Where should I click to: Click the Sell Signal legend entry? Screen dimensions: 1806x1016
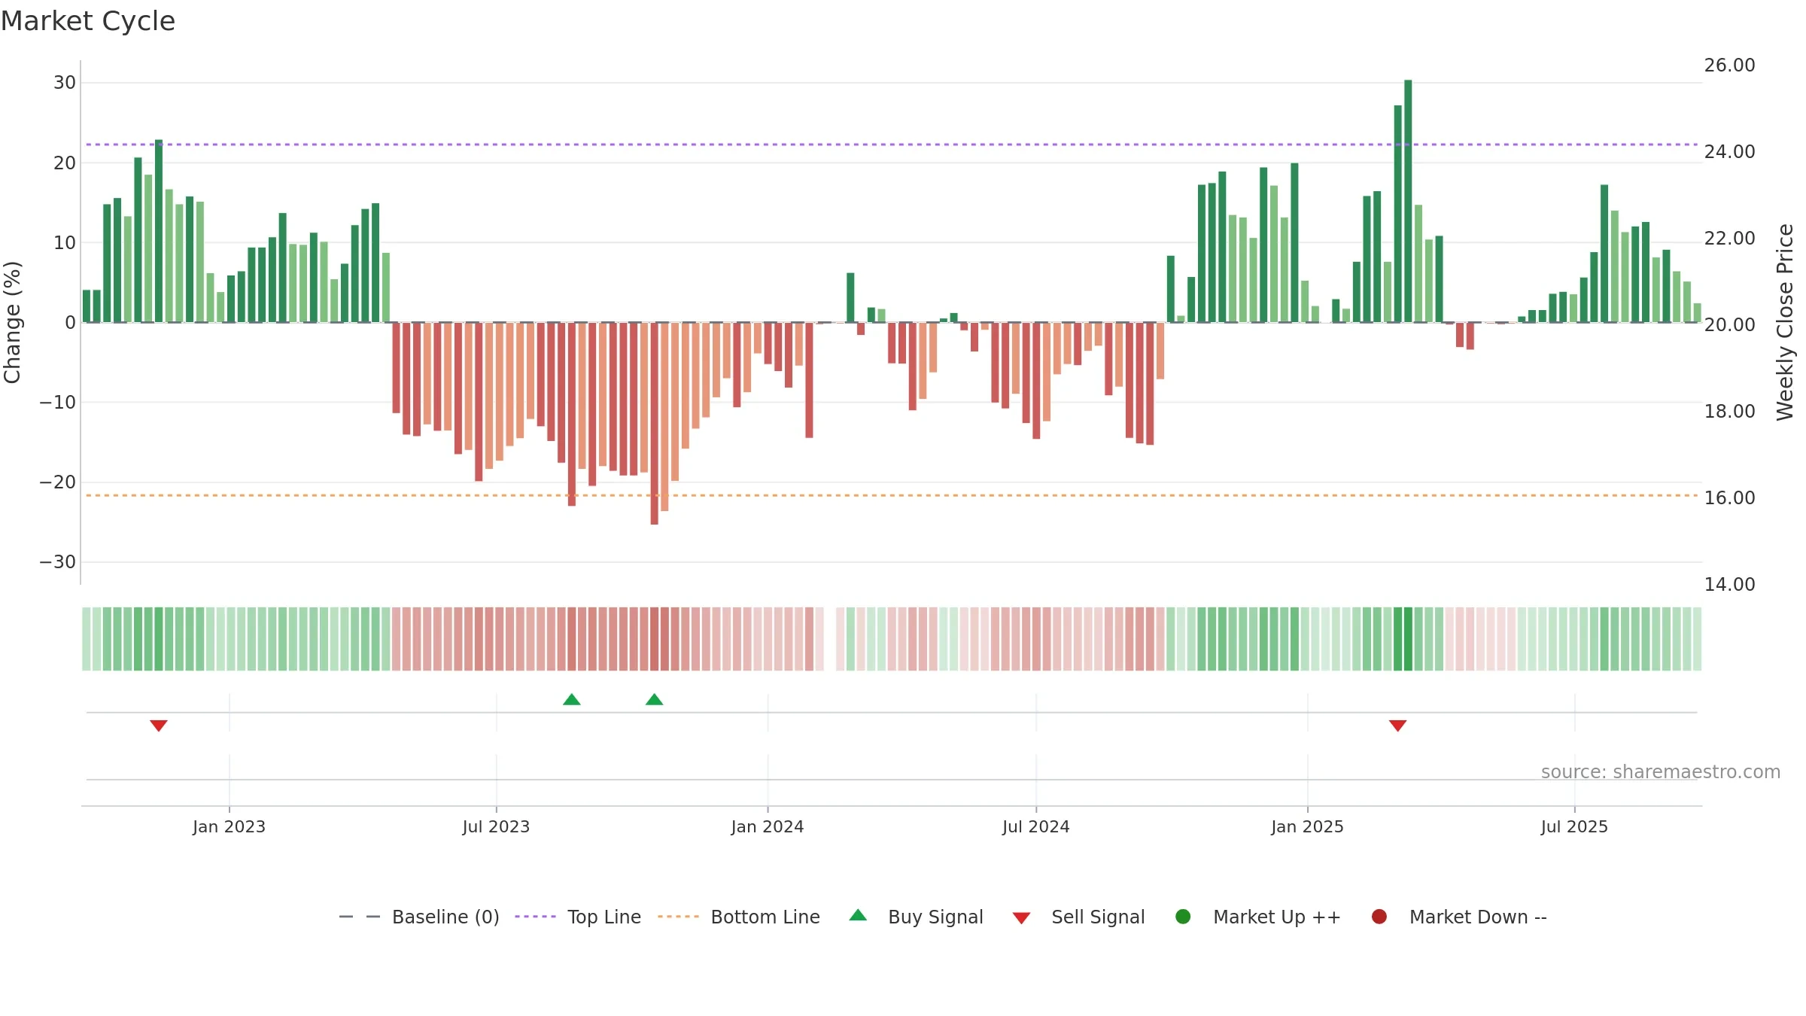(x=1078, y=917)
